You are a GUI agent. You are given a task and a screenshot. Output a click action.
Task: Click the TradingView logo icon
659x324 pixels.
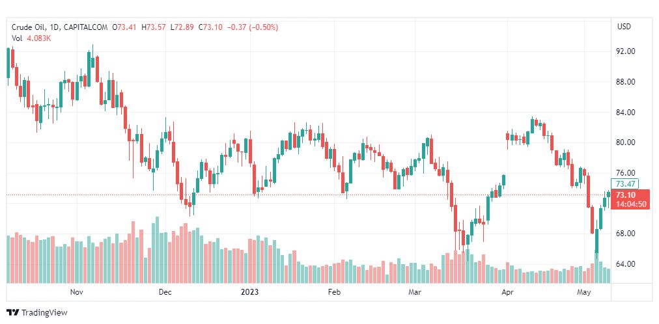(x=13, y=313)
